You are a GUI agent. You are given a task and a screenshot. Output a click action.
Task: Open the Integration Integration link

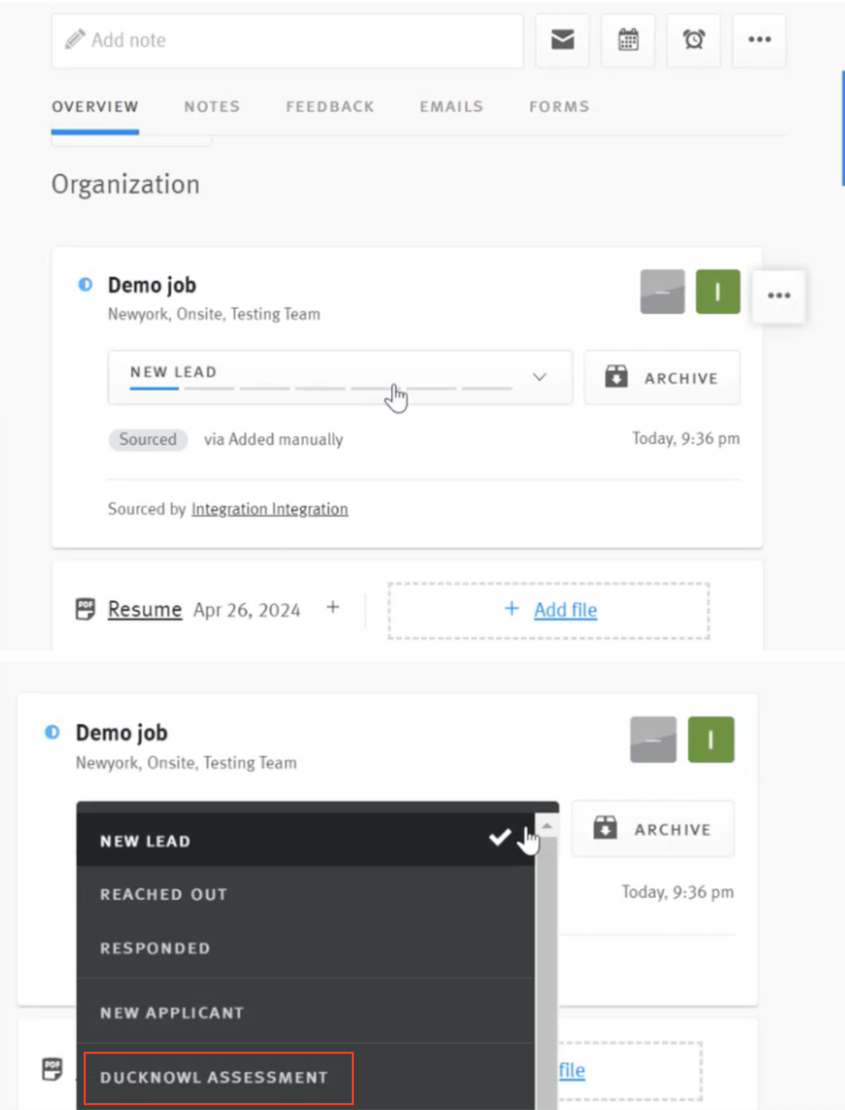click(269, 509)
